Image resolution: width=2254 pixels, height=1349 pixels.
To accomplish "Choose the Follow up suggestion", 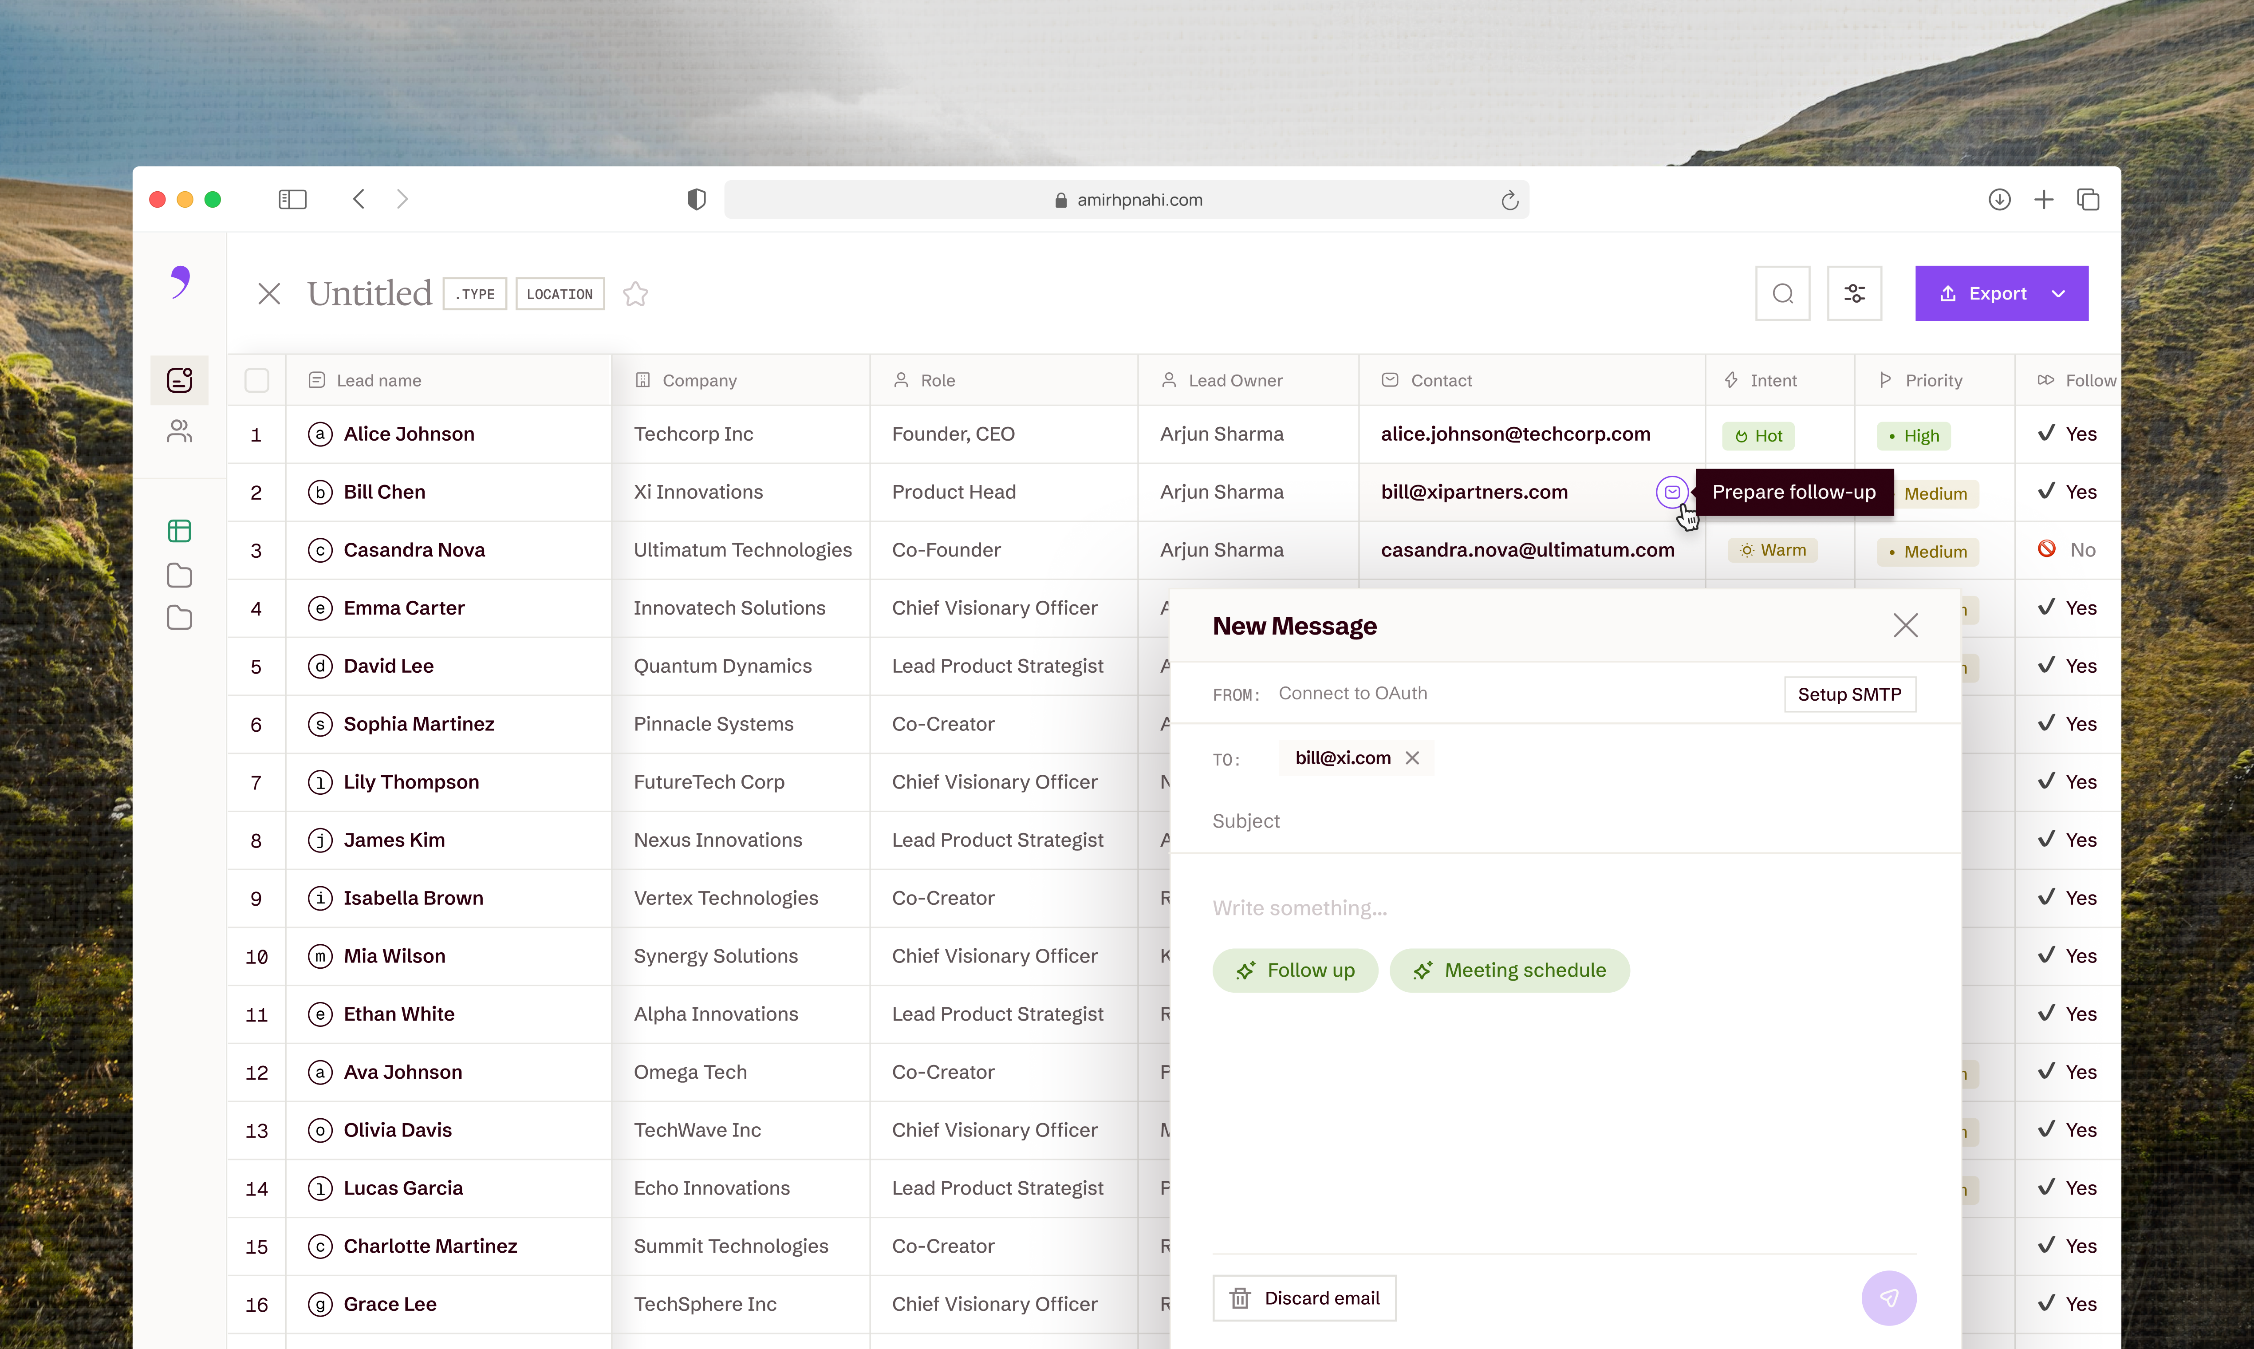I will tap(1294, 971).
